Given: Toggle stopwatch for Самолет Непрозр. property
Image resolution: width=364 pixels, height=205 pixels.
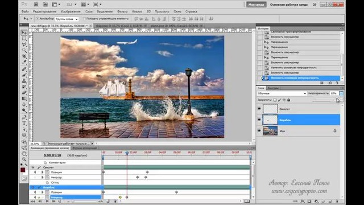Looking at the screenshot, I should [47, 177].
